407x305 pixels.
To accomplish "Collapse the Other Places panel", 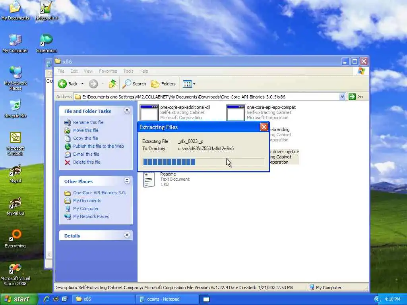I will coord(127,181).
